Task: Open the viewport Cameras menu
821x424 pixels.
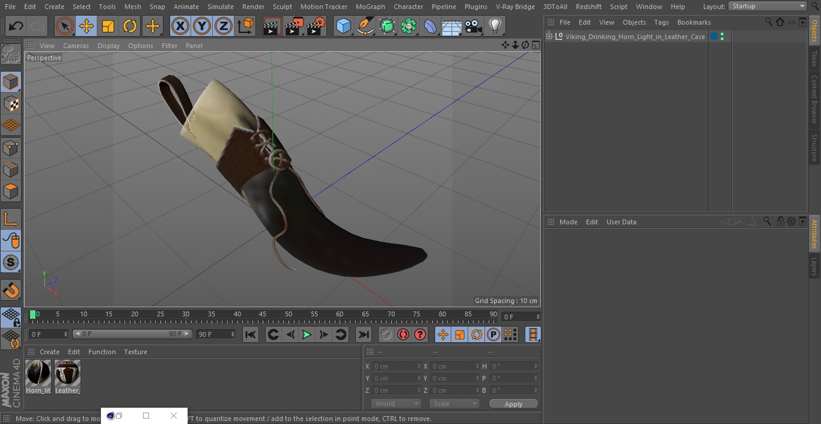Action: [76, 46]
